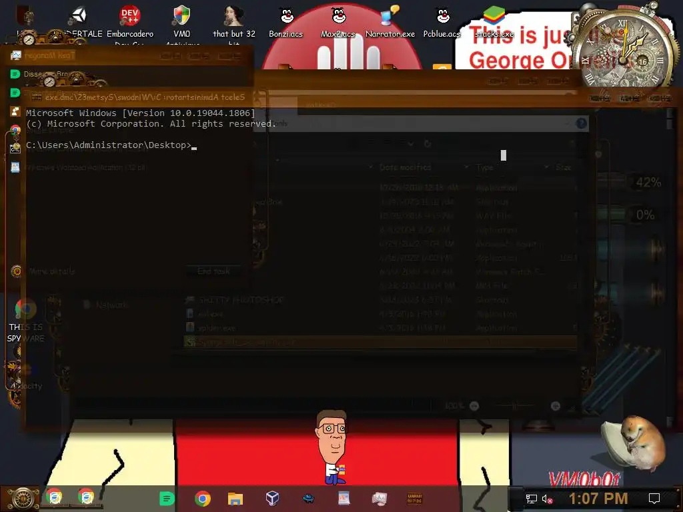This screenshot has width=683, height=512.
Task: Click zoom in plus button at slider end
Action: [556, 406]
